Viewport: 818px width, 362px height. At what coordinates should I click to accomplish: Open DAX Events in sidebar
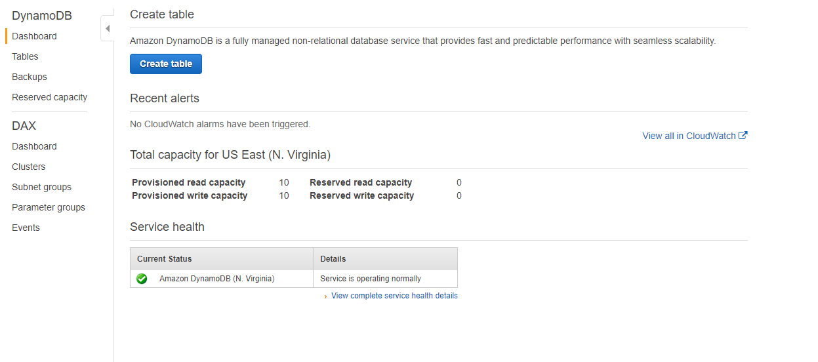coord(26,228)
